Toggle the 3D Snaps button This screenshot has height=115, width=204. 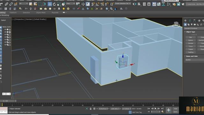click(93, 4)
